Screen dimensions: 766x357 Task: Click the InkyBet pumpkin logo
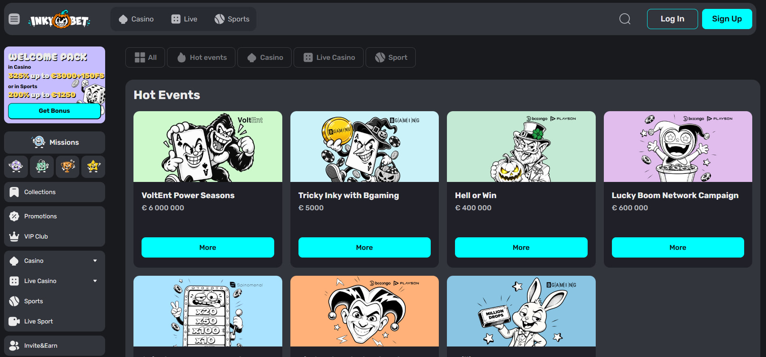click(x=59, y=19)
